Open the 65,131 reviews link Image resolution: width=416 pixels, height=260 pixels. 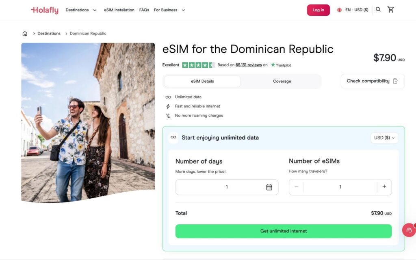249,65
